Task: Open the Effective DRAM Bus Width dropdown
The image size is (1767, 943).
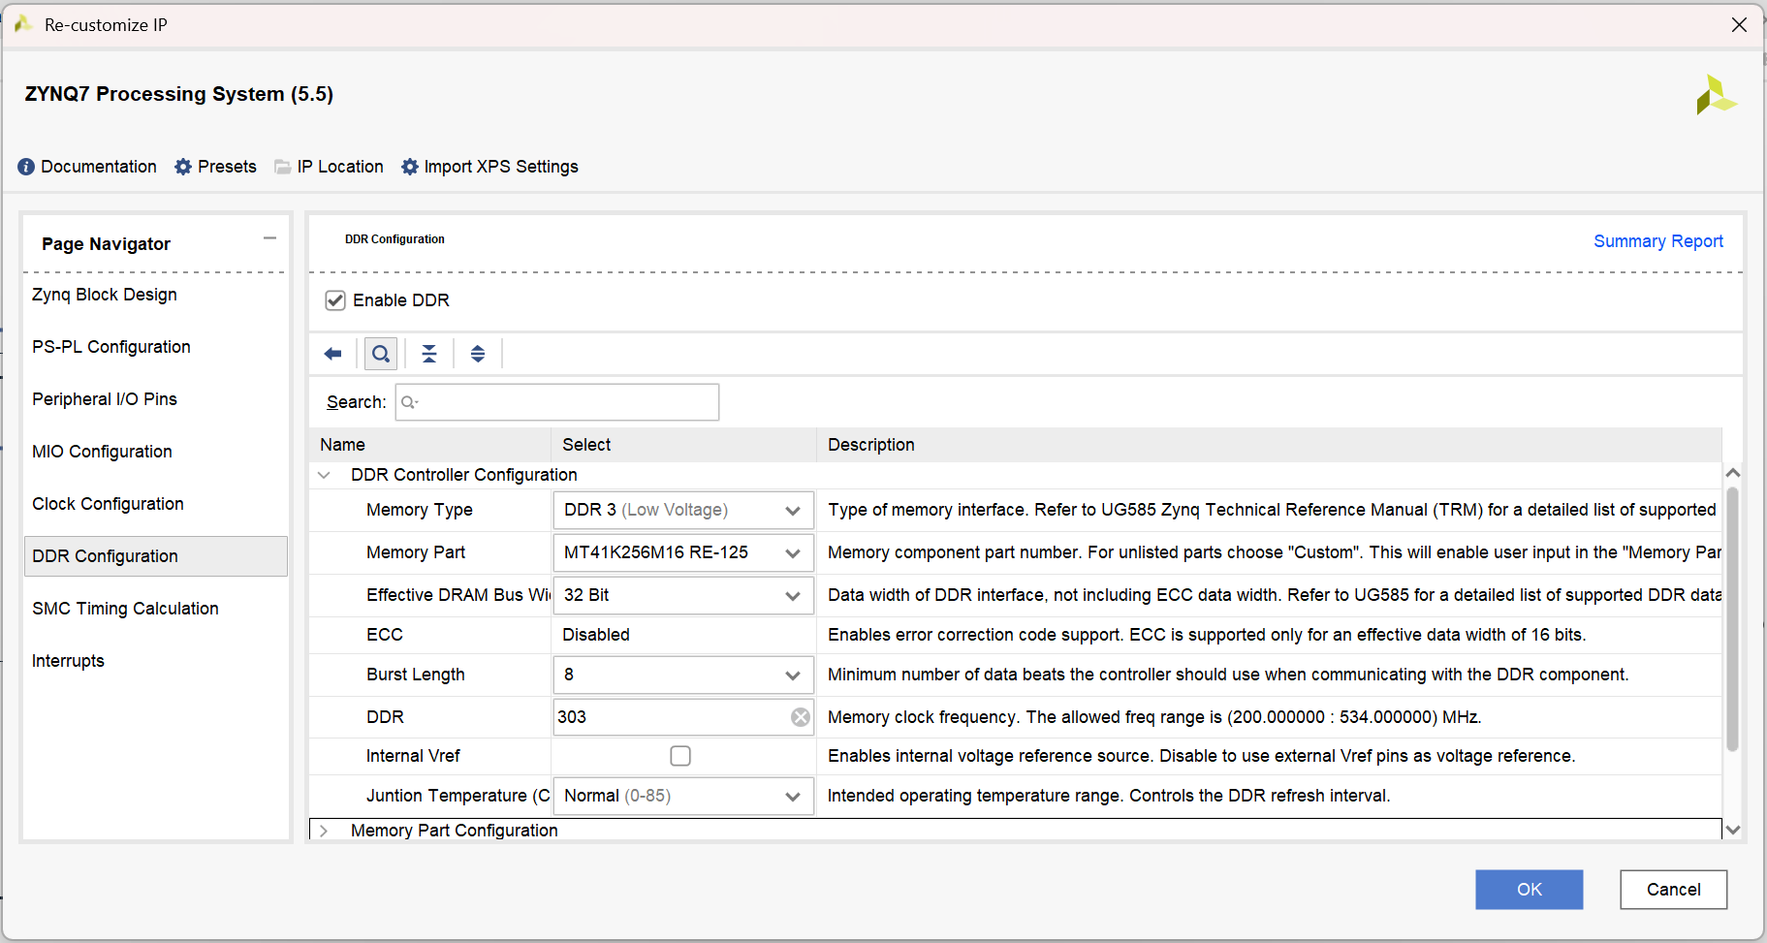Action: tap(683, 595)
